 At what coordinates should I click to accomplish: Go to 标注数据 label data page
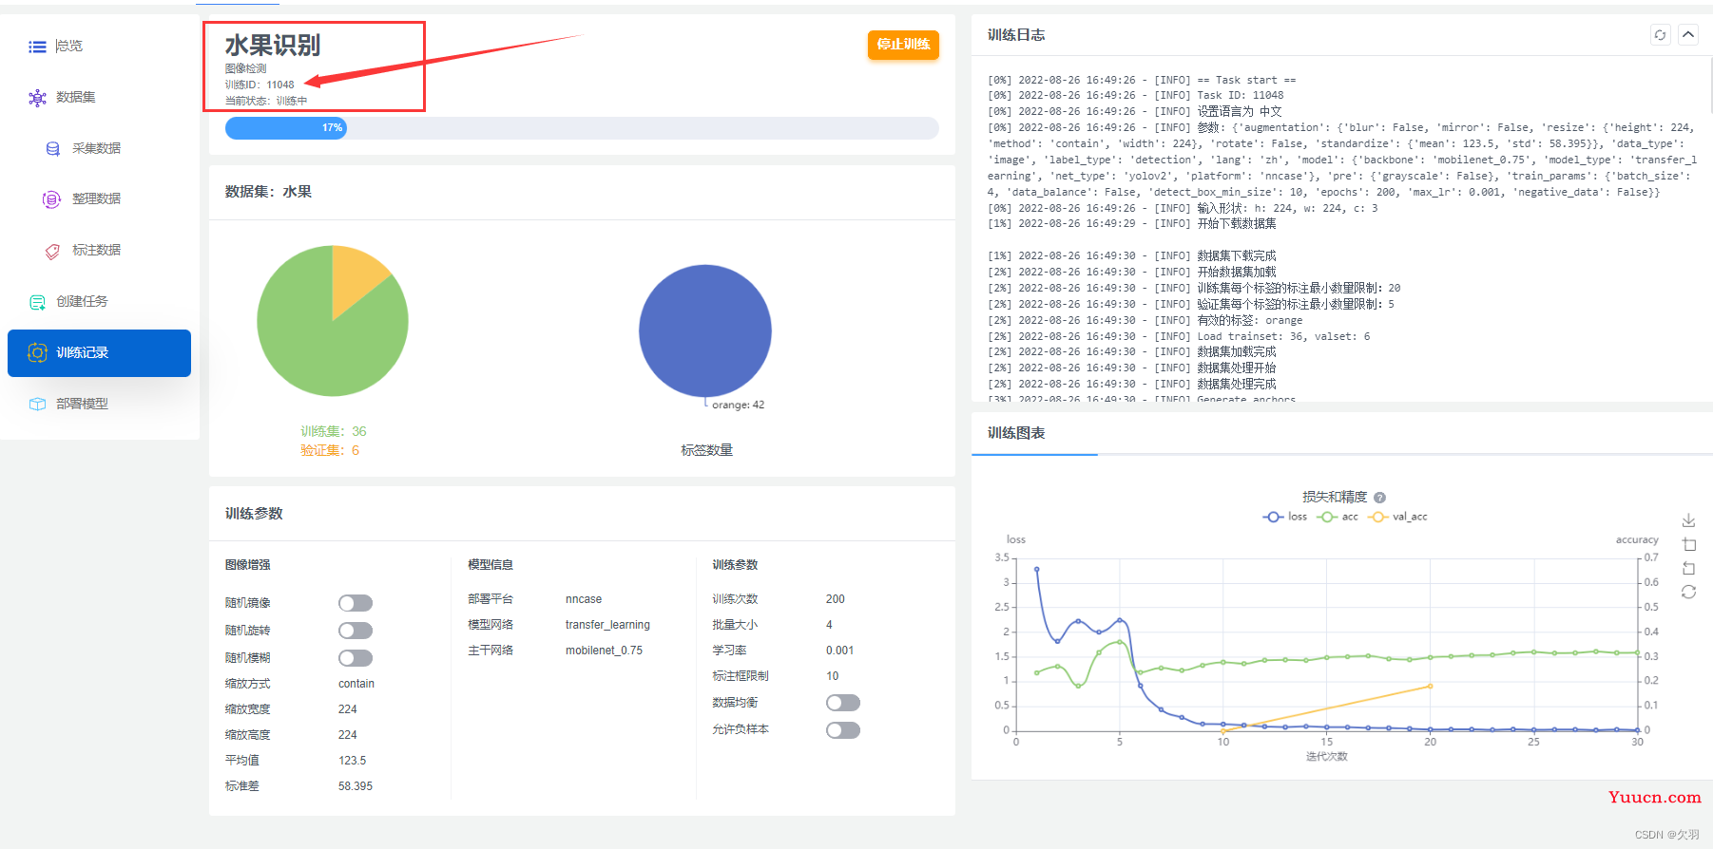coord(99,250)
